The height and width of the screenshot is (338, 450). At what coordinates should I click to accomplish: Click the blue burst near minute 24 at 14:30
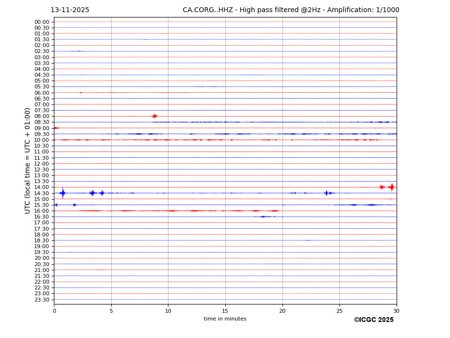coord(327,193)
